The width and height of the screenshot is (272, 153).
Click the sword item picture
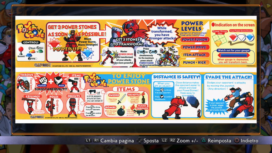[121, 99]
